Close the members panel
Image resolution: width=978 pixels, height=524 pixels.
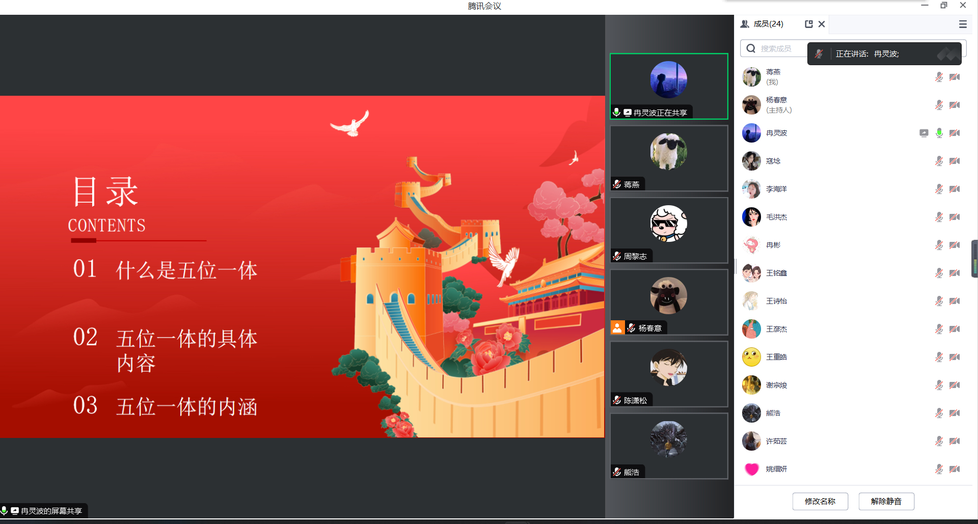[821, 24]
